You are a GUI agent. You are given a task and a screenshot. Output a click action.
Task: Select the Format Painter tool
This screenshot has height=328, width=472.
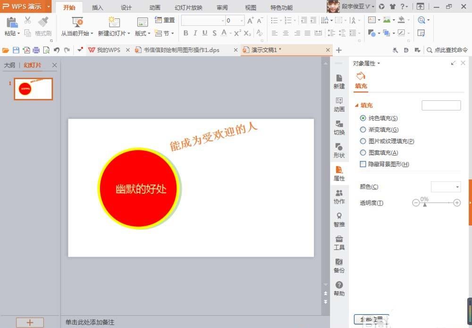[42, 27]
